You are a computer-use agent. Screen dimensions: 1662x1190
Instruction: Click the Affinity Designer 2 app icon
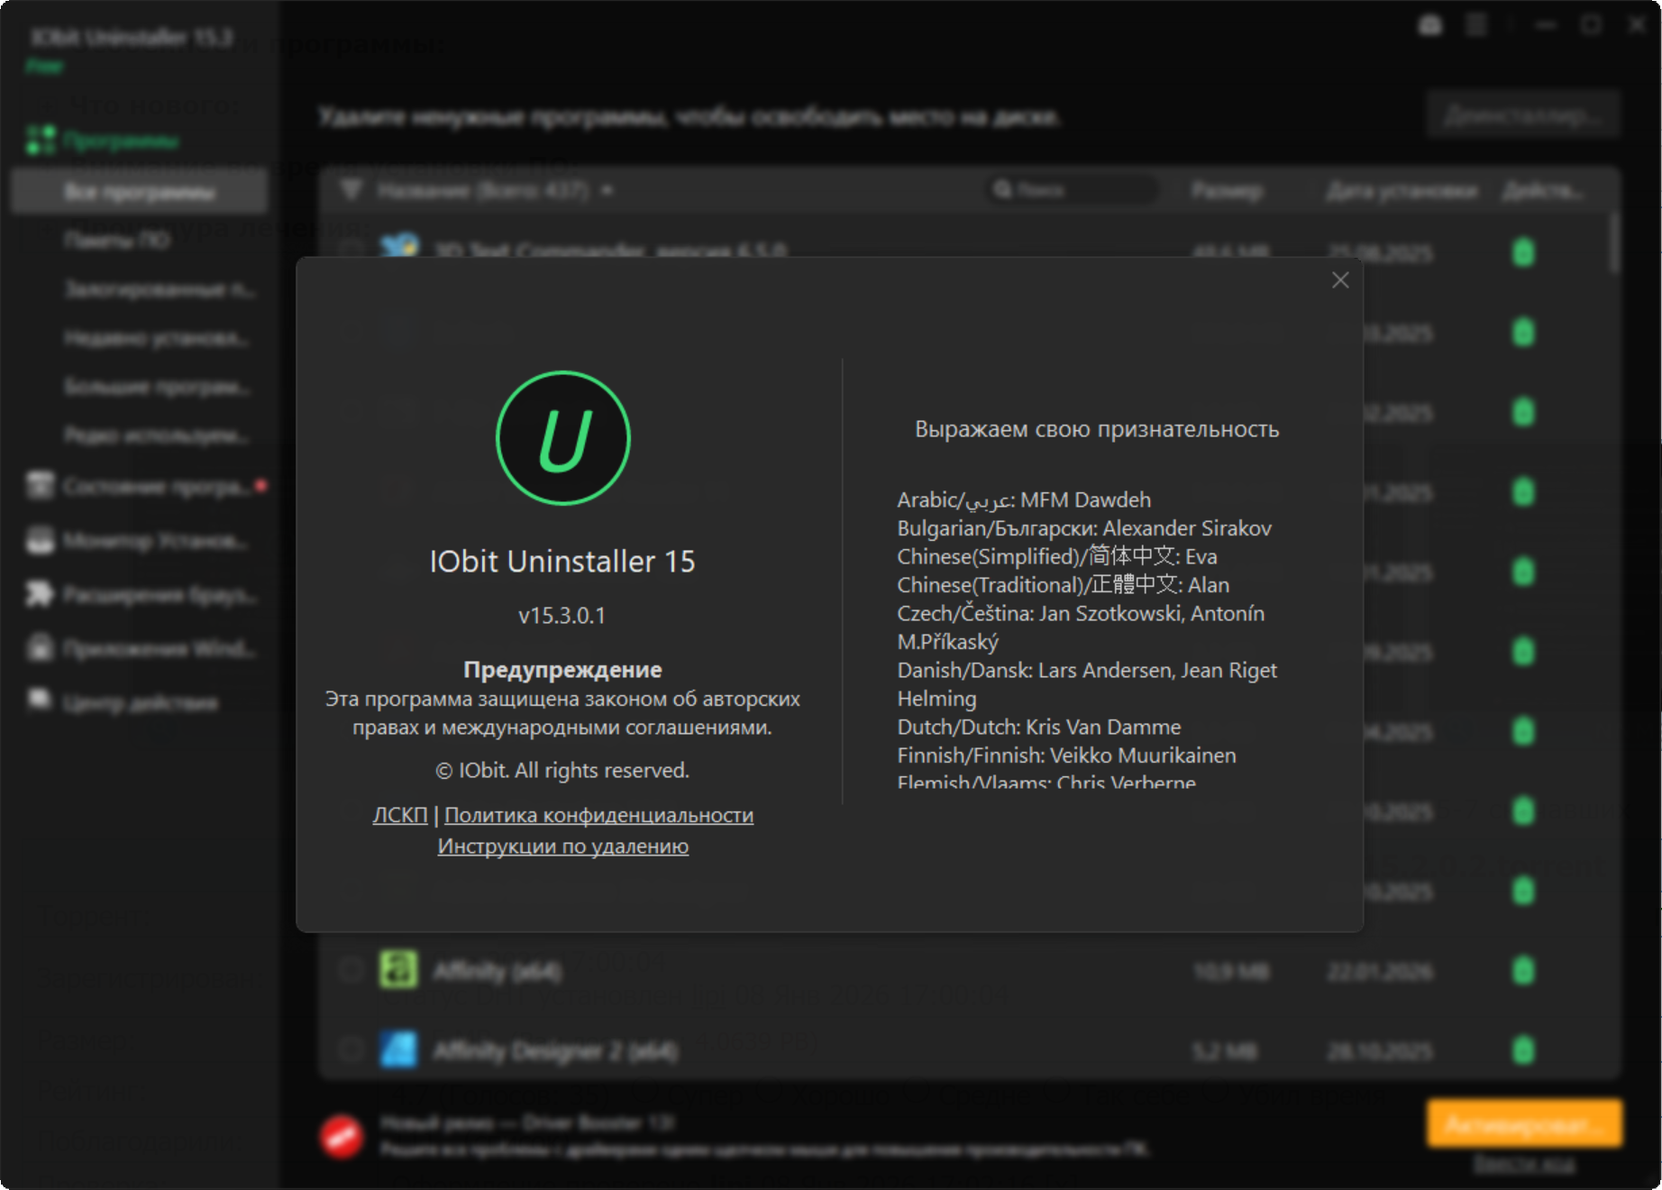pyautogui.click(x=398, y=1050)
